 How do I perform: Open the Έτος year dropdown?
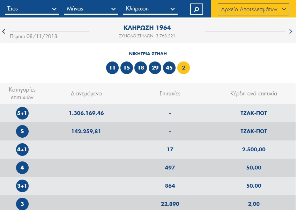(x=31, y=9)
